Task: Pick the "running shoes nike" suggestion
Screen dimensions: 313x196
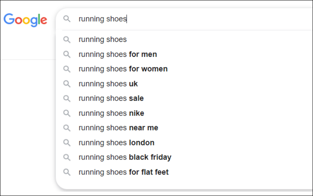Action: pos(111,113)
